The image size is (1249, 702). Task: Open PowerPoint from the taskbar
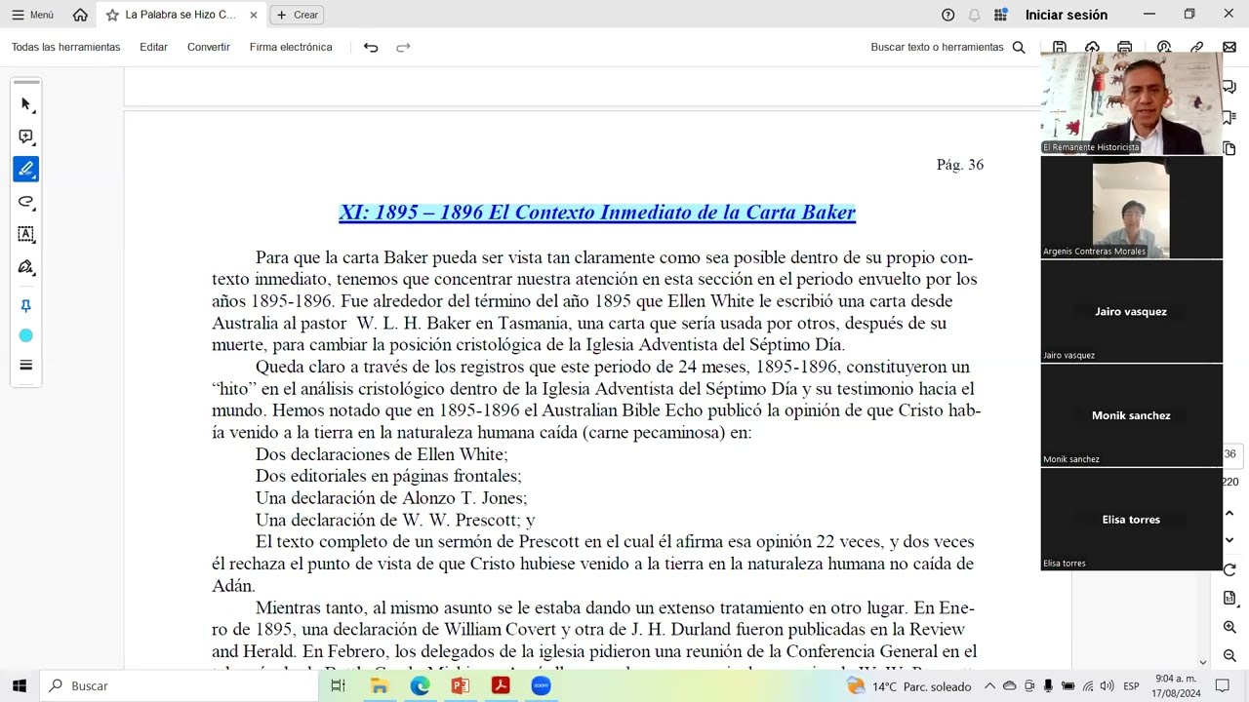[x=461, y=685]
